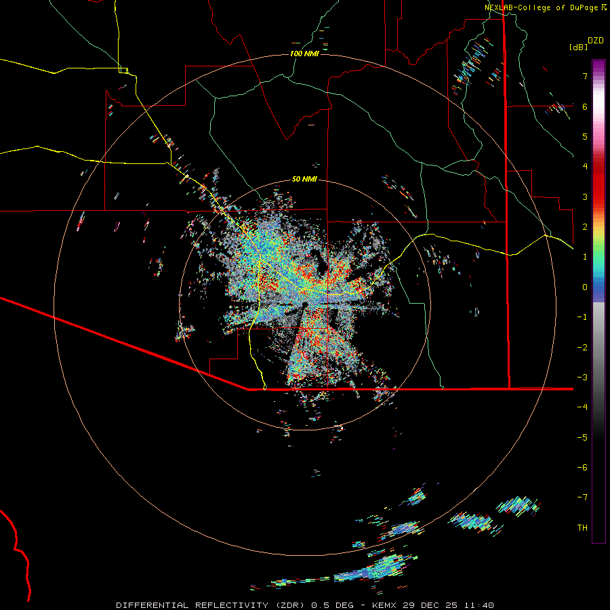Select the -7 value on the scale
610x610 pixels.
[x=582, y=497]
